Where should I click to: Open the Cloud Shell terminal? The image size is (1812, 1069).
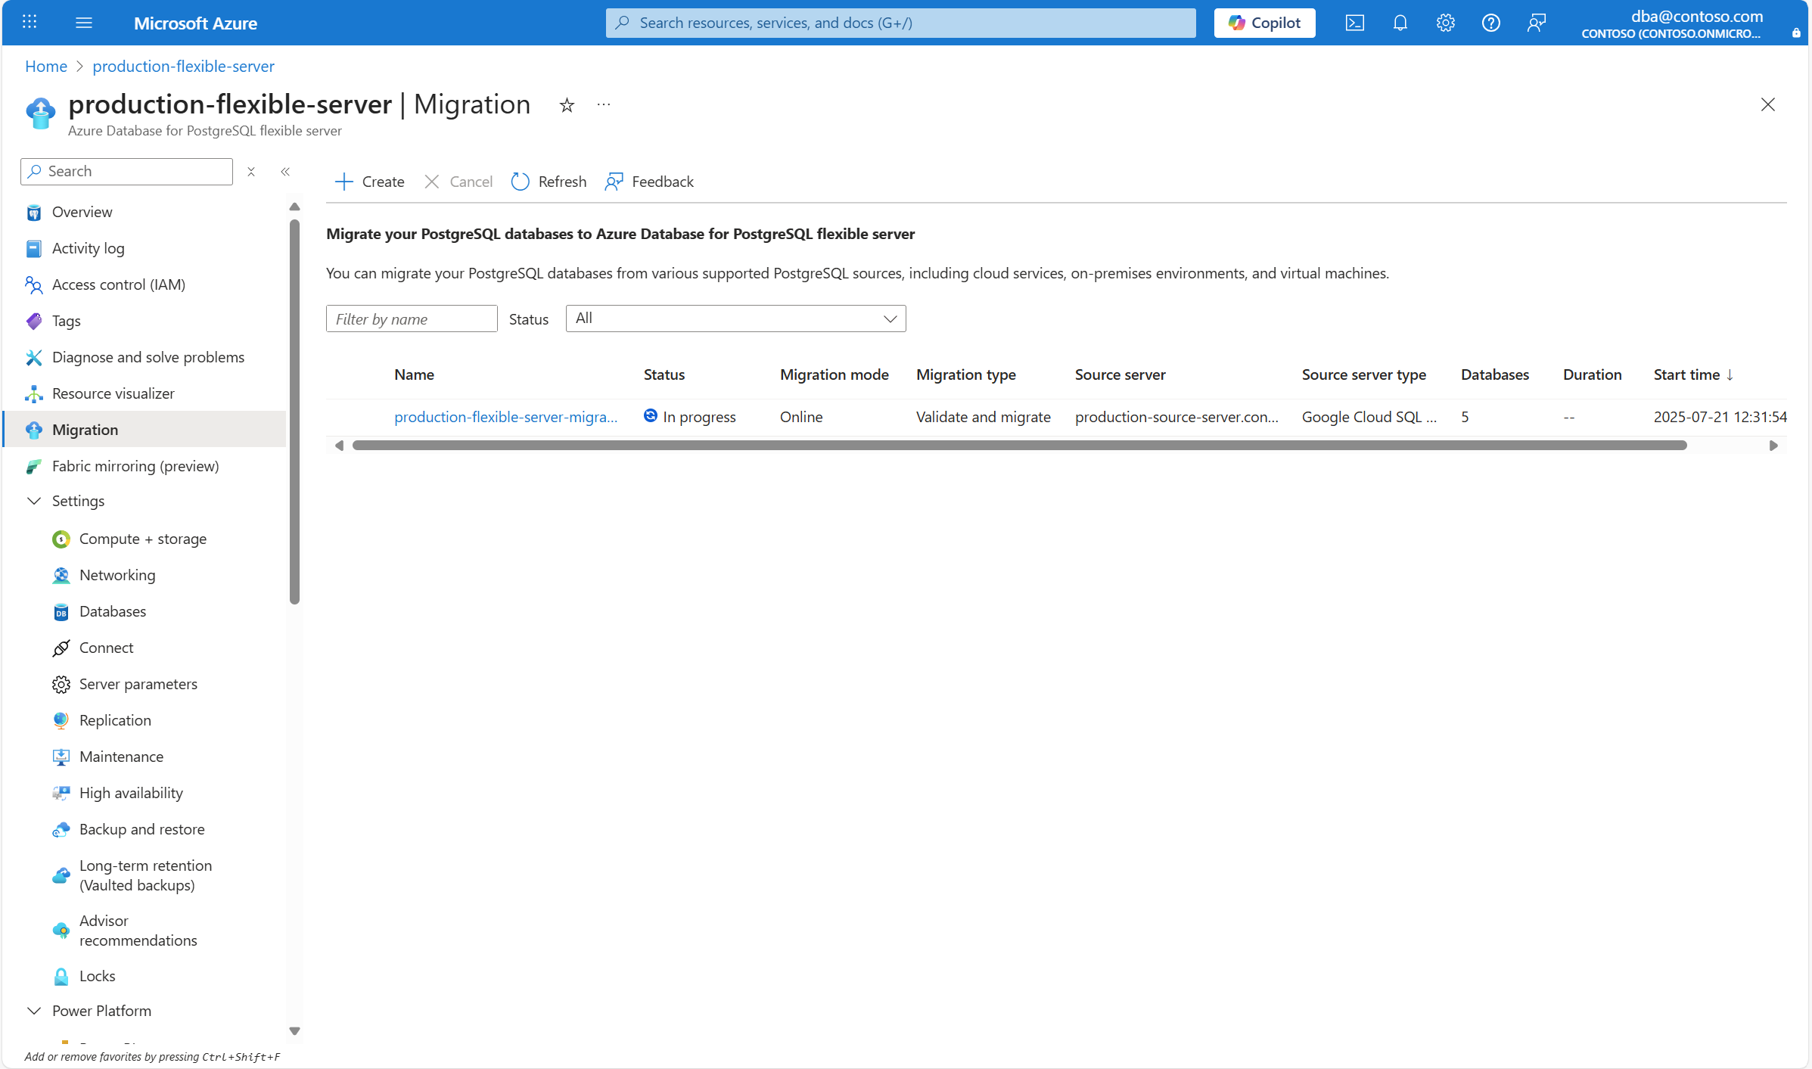pos(1354,23)
